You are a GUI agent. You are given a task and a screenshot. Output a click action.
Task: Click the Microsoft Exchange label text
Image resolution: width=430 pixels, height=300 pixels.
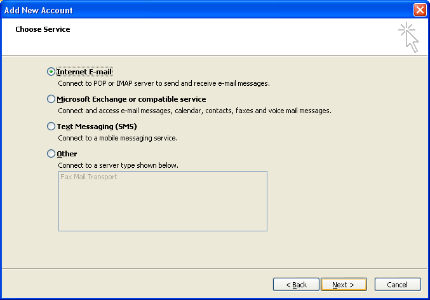coord(131,99)
